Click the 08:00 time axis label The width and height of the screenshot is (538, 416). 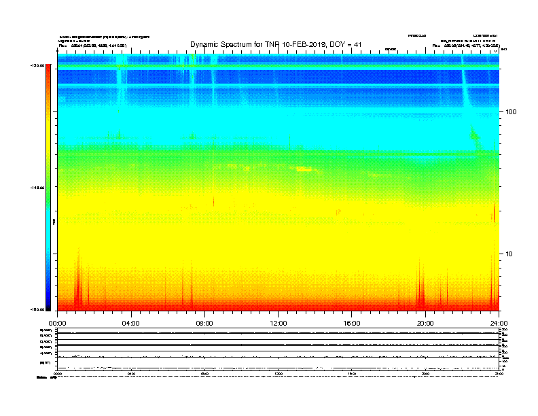pos(204,324)
